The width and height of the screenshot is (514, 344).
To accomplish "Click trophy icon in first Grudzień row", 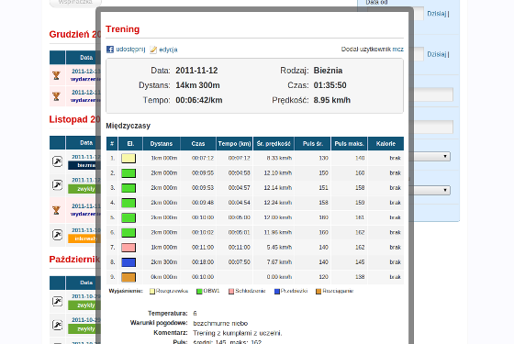I will (x=56, y=75).
